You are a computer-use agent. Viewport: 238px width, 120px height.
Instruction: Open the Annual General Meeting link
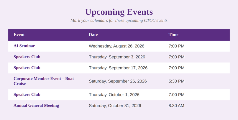point(36,106)
